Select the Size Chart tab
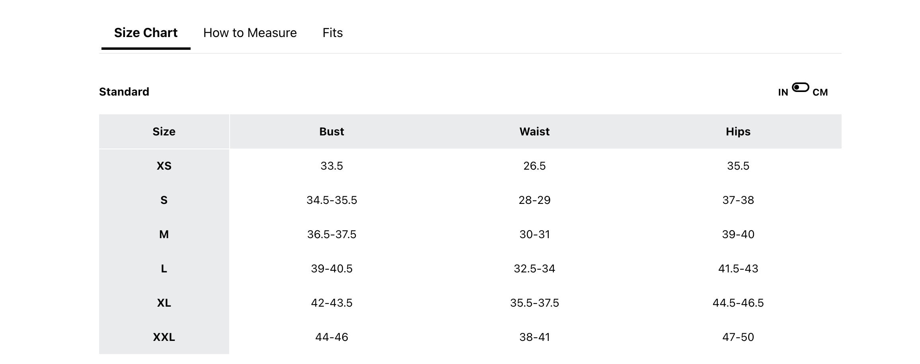Screen dimensions: 920x364 [x=146, y=33]
